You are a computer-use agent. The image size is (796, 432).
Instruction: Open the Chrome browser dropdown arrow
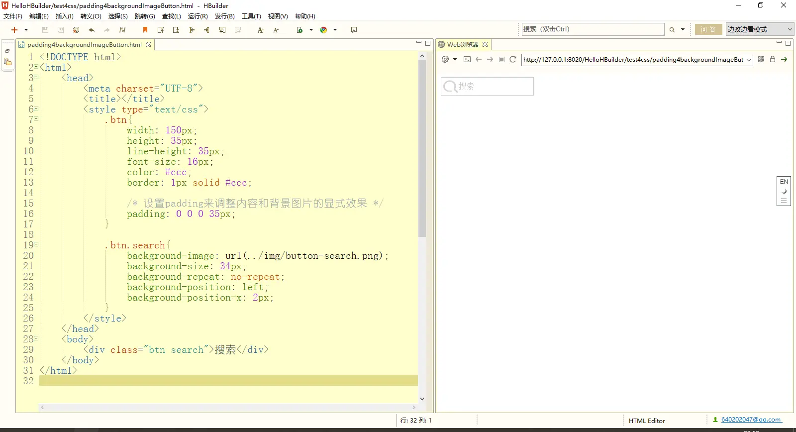pyautogui.click(x=335, y=30)
